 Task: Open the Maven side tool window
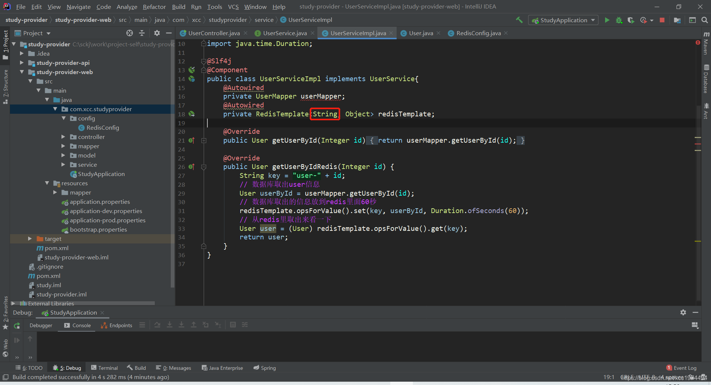point(706,44)
